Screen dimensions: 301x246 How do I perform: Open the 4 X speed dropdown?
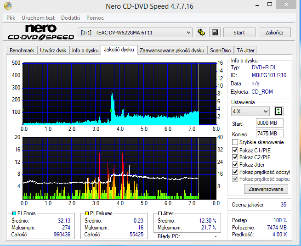250,111
